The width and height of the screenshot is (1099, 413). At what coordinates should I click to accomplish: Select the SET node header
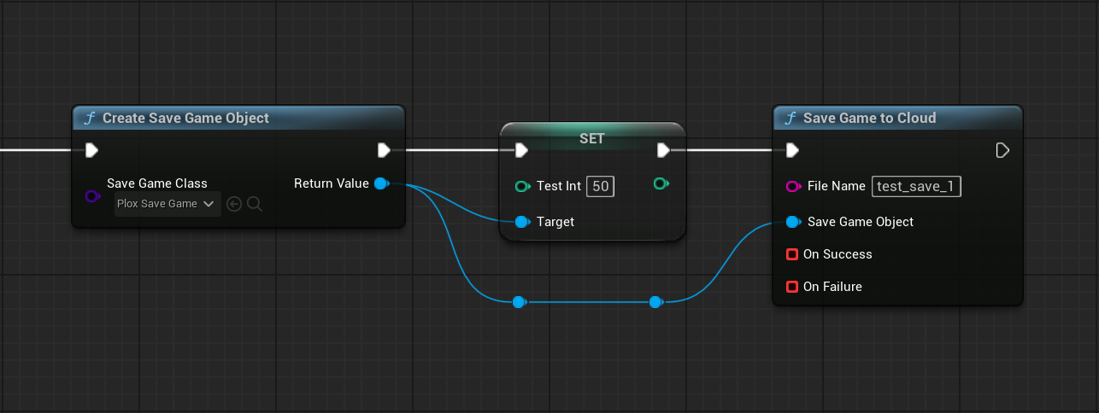(x=592, y=138)
